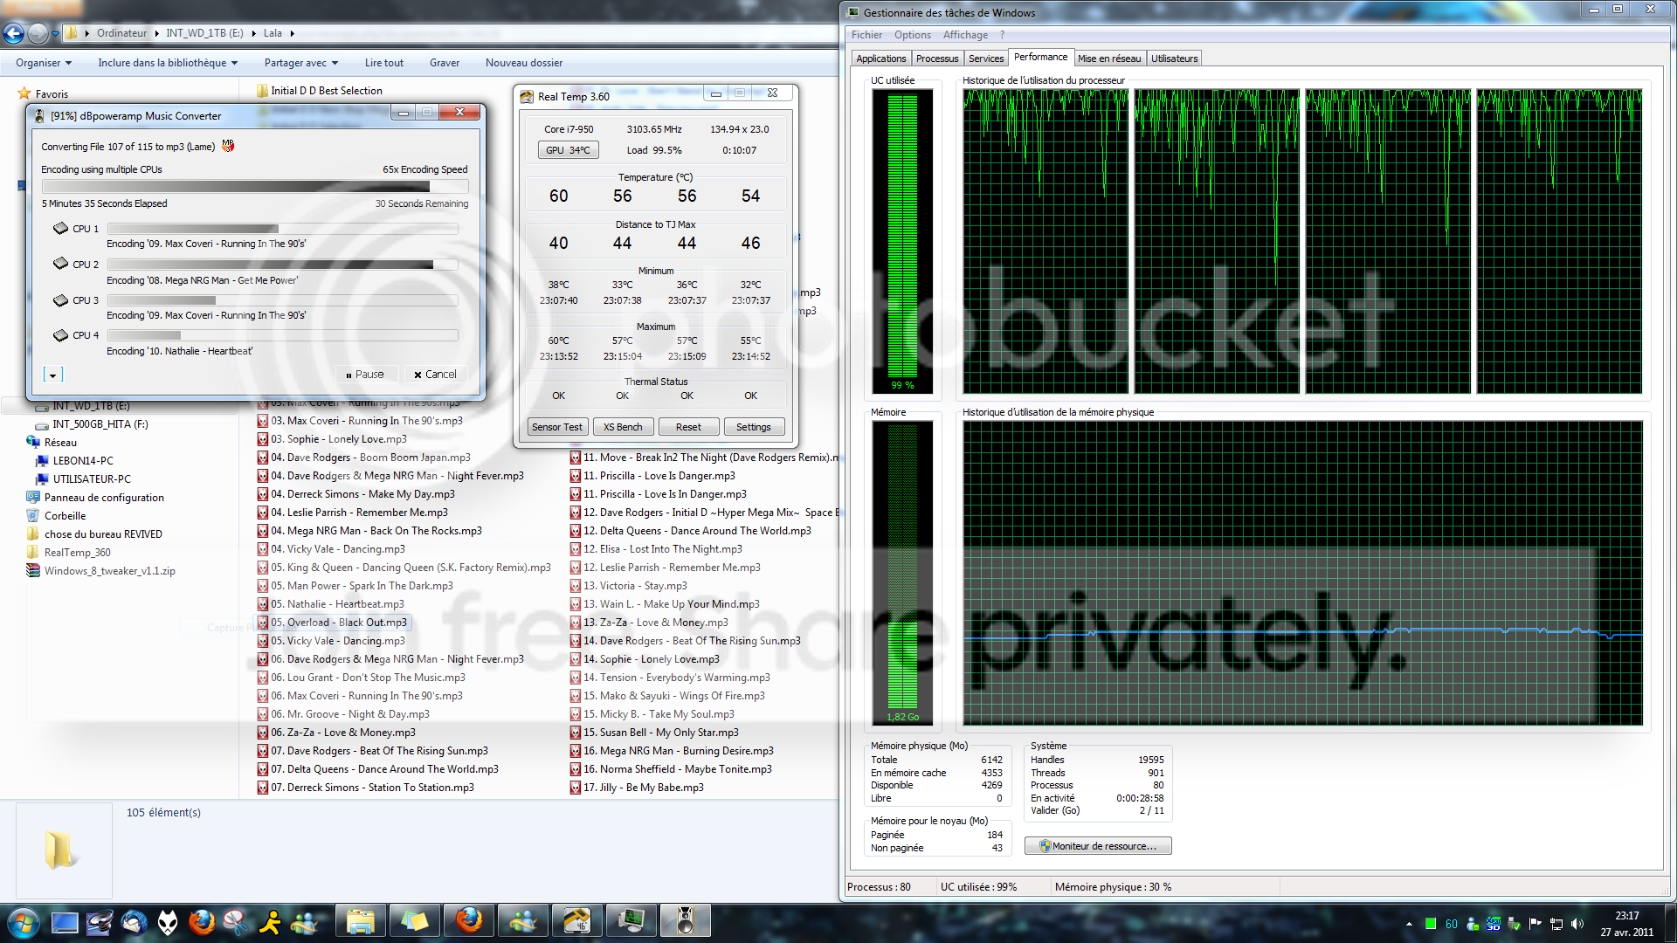Open the Organiser dropdown menu
The width and height of the screenshot is (1677, 943).
click(x=44, y=63)
